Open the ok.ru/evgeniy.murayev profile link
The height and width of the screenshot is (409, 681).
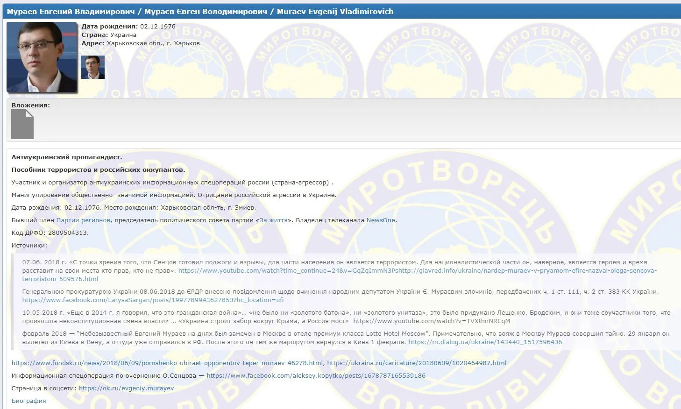(x=125, y=388)
